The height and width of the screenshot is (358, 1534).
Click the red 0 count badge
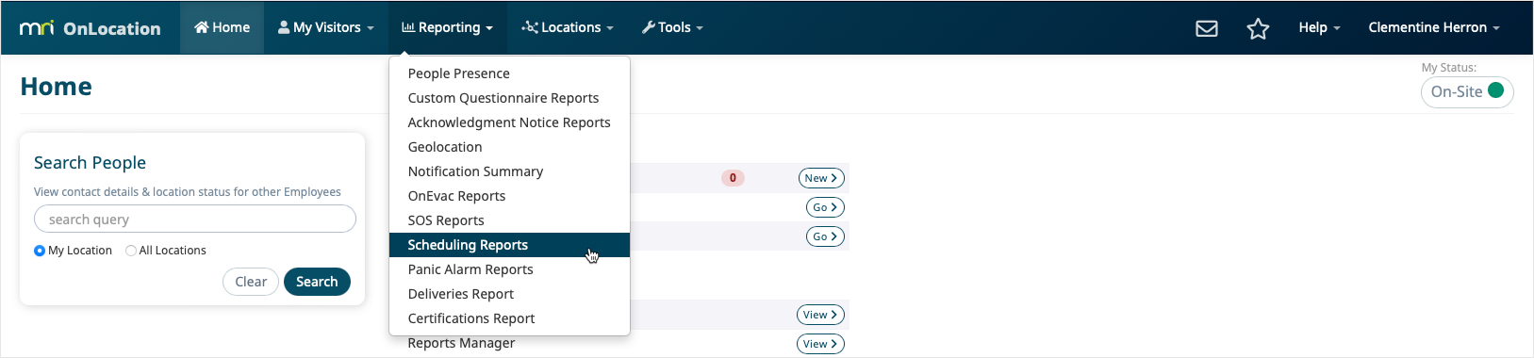[x=733, y=178]
